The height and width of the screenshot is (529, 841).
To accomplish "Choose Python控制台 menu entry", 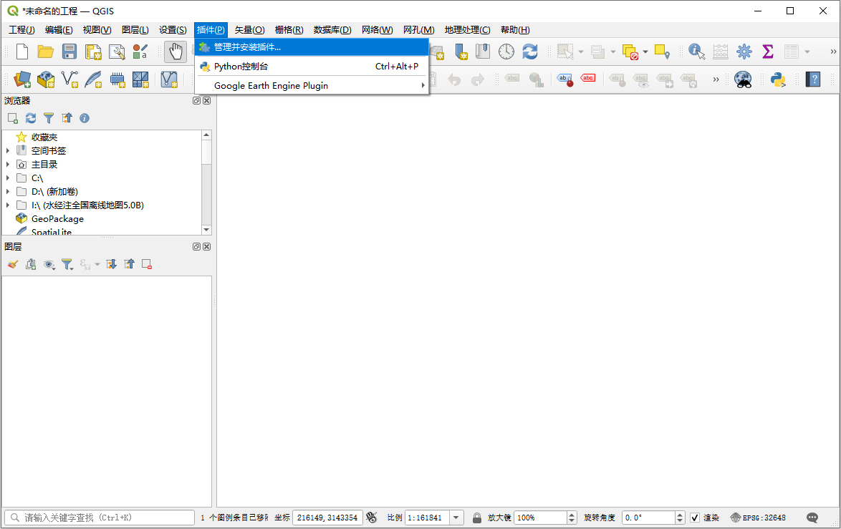I will click(312, 66).
